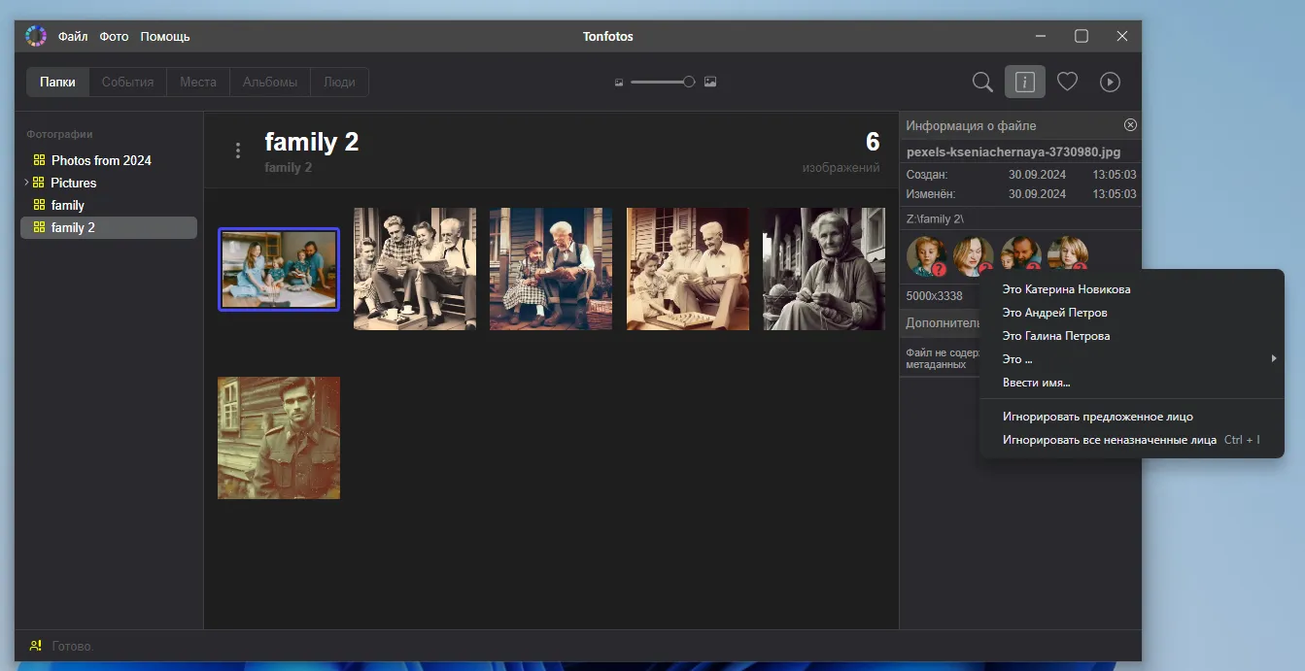Viewport: 1305px width, 671px height.
Task: Switch to the Люди tab
Action: click(x=339, y=83)
